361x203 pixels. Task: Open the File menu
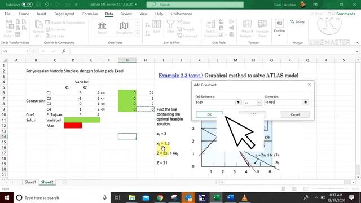click(7, 14)
